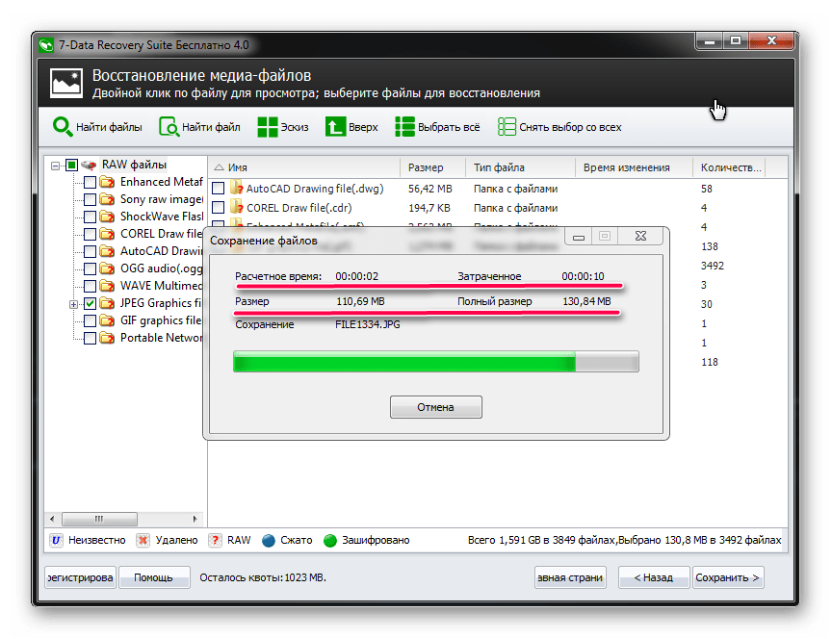The height and width of the screenshot is (639, 832).
Task: Click the AutoCAD Drawing tree folder icon
Action: (x=107, y=251)
